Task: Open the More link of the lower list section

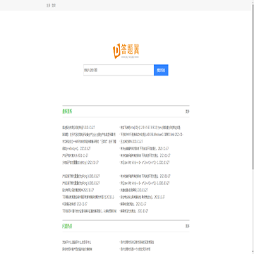Action: [x=188, y=226]
